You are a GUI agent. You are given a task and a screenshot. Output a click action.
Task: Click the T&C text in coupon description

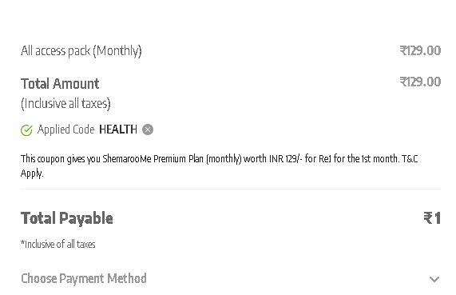pos(410,159)
